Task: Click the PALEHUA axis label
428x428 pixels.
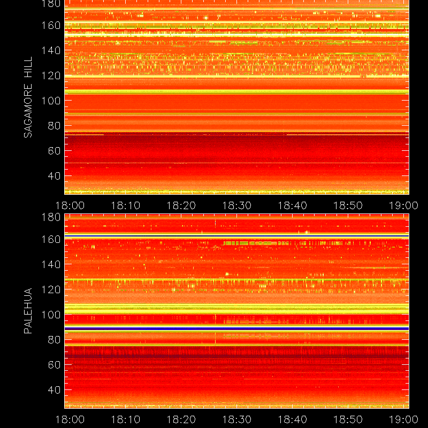Action: pyautogui.click(x=28, y=311)
